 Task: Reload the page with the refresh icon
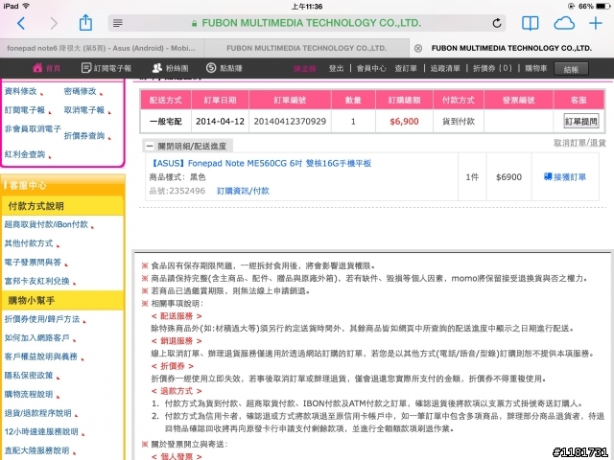(497, 23)
